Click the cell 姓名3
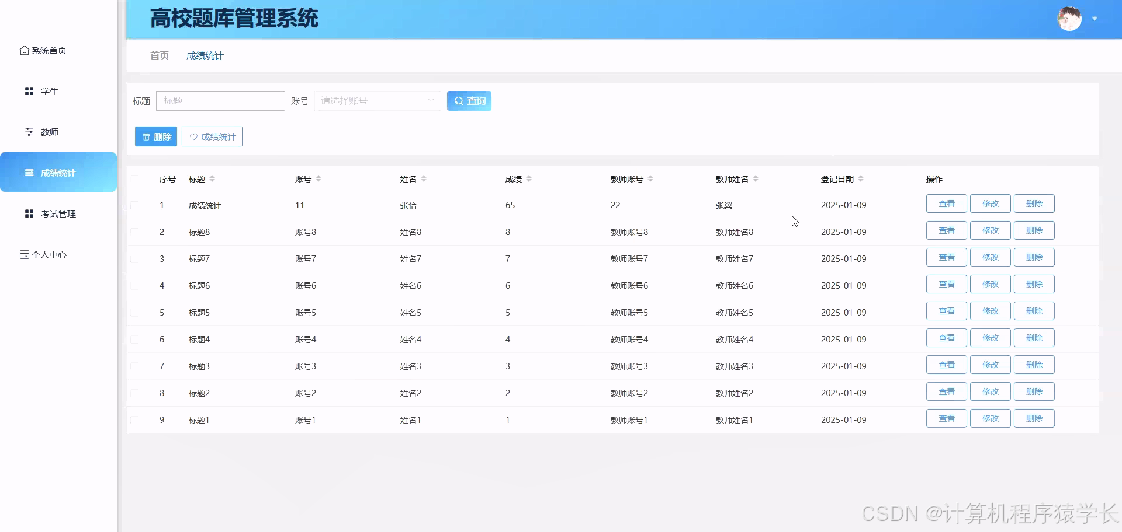The width and height of the screenshot is (1122, 532). click(x=411, y=366)
